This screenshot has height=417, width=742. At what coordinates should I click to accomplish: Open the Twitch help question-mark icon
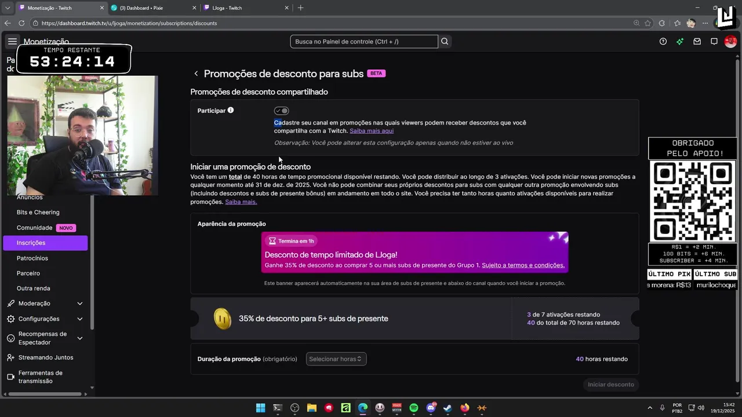[663, 41]
